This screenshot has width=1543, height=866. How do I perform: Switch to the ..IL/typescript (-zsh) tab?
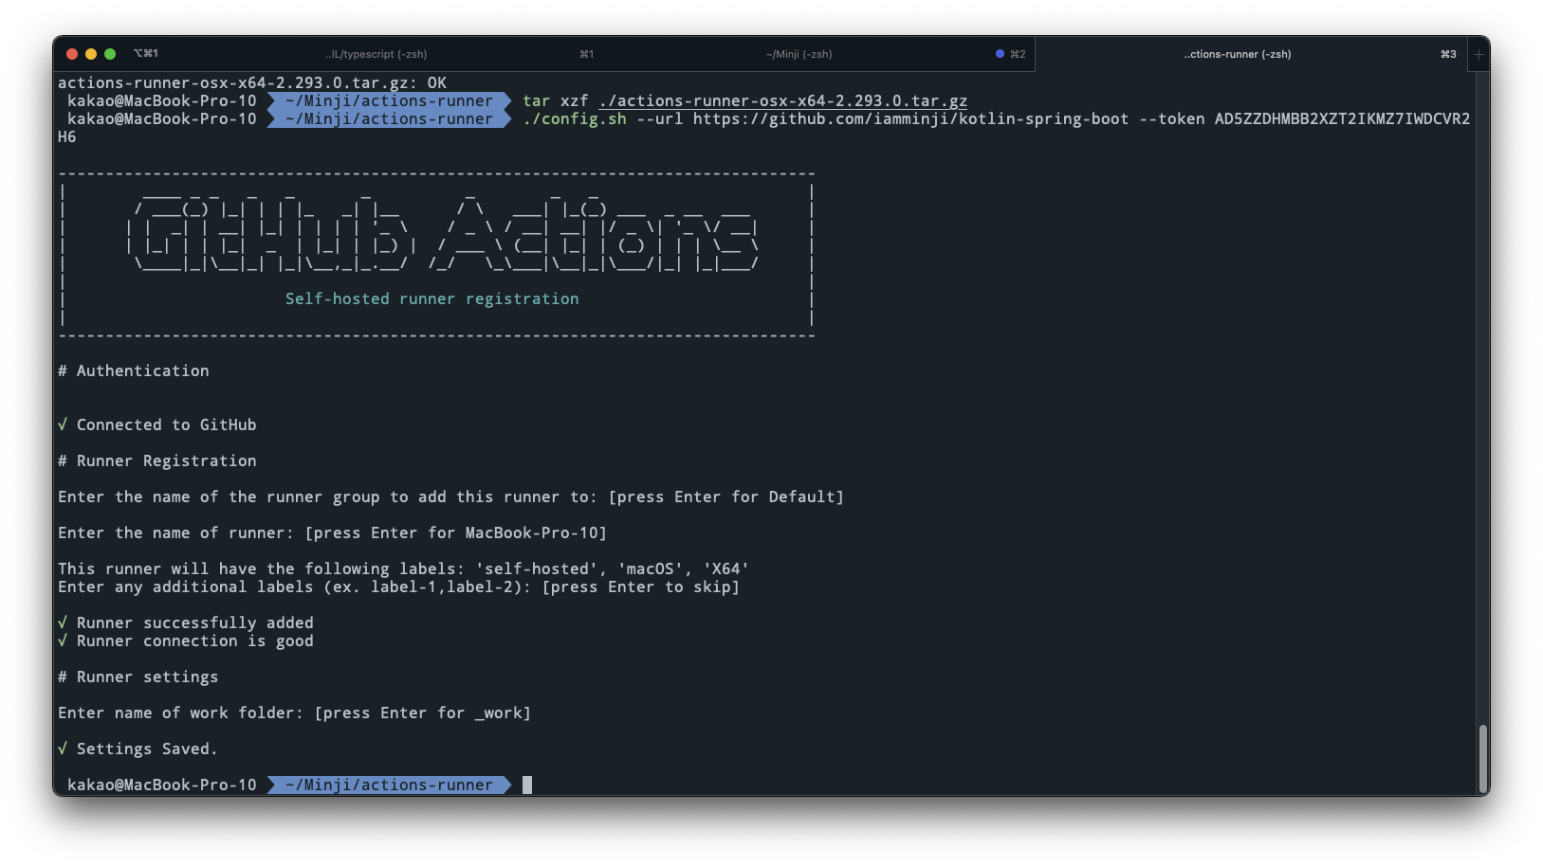point(377,54)
